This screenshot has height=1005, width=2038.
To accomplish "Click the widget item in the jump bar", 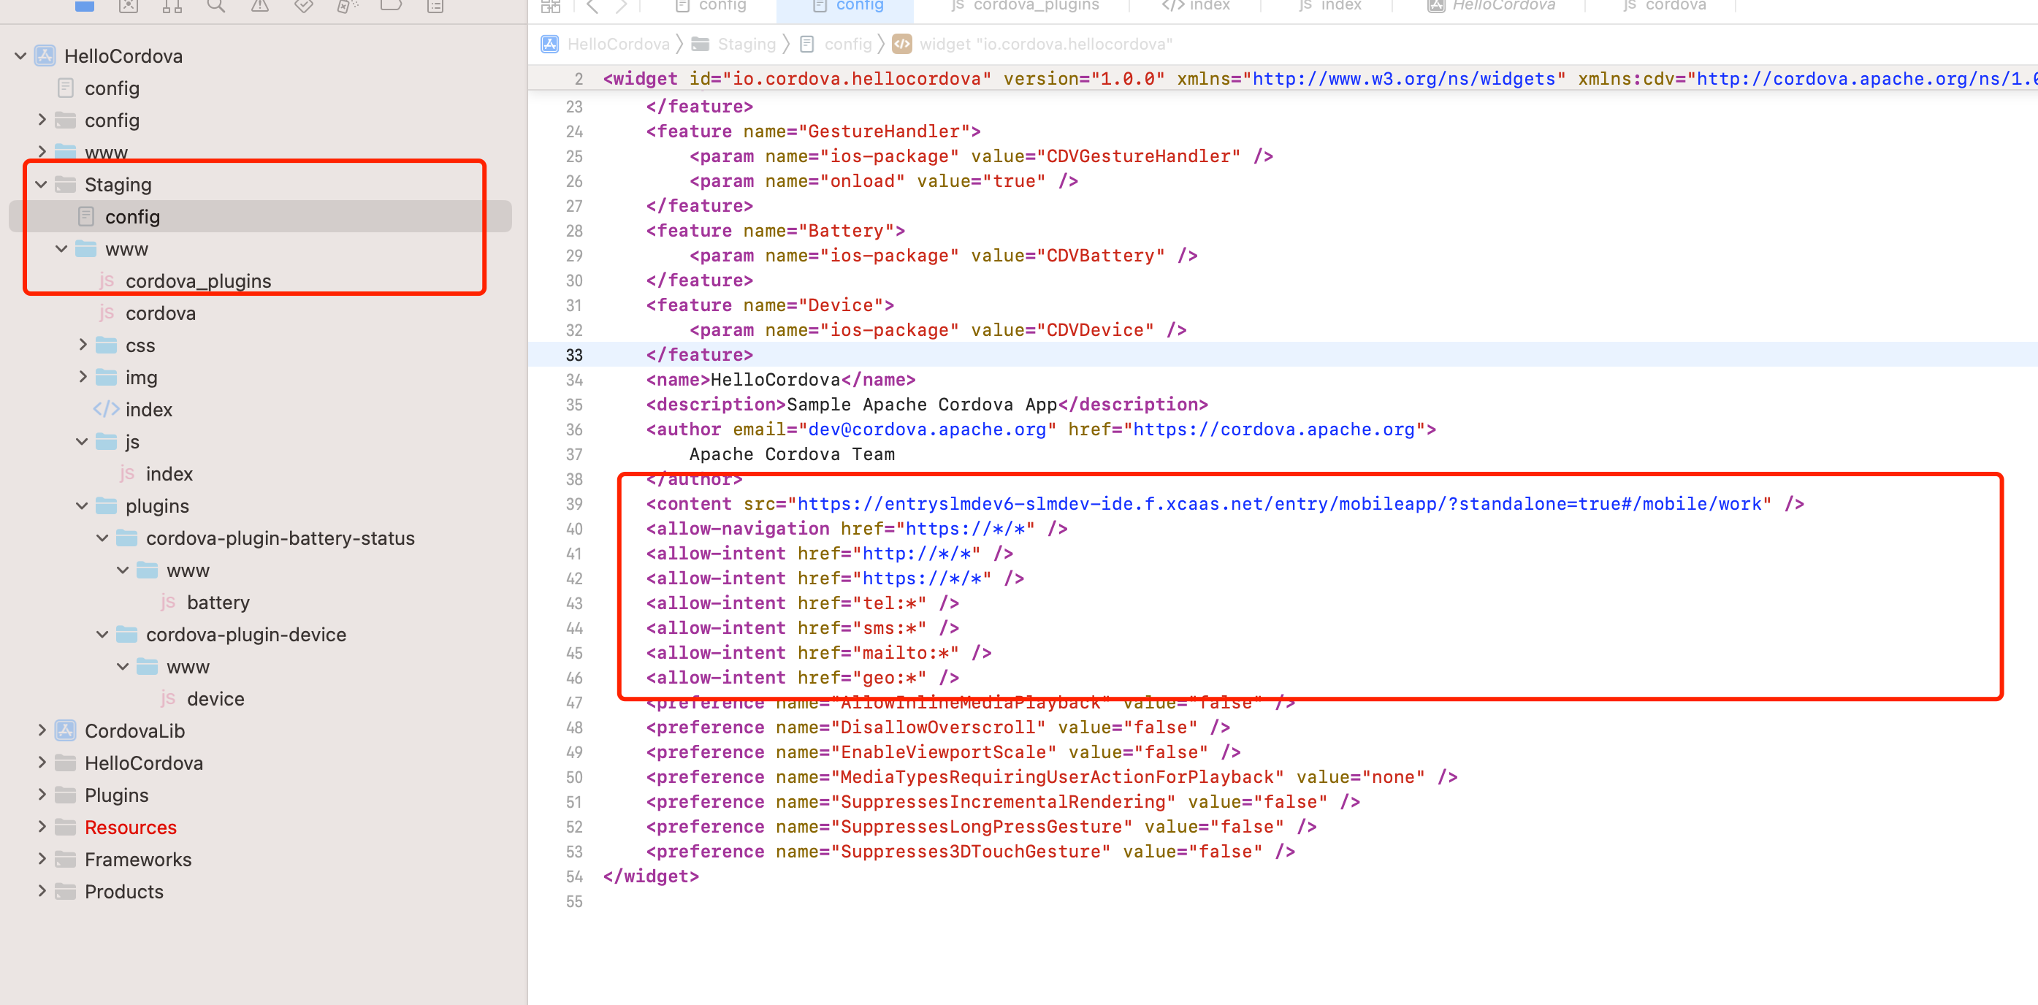I will click(x=1045, y=45).
